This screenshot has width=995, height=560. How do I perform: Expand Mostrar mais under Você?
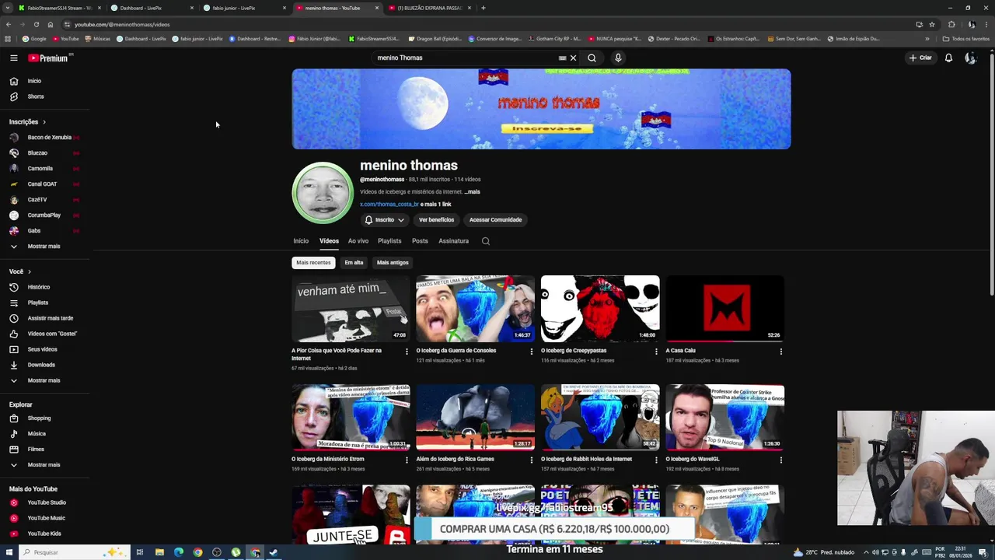click(45, 380)
